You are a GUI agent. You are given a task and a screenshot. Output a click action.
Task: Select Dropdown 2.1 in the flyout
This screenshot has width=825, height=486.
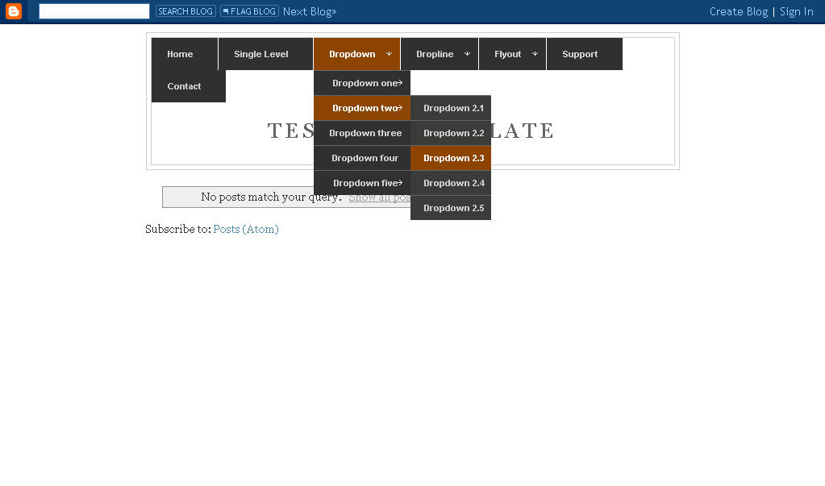pyautogui.click(x=451, y=108)
